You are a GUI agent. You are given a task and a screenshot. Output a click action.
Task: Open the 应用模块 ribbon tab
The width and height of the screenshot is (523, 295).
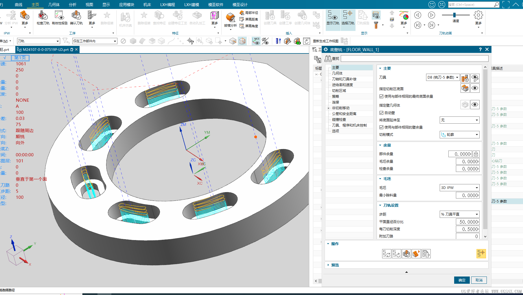tap(126, 5)
